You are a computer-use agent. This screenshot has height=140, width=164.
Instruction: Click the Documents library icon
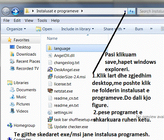[12, 90]
